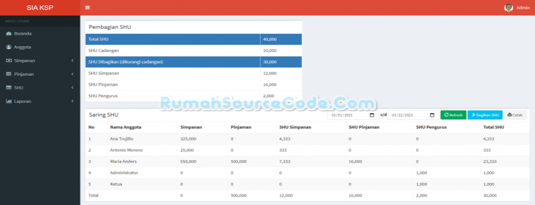Open the Pinjaman menu item

click(x=40, y=74)
